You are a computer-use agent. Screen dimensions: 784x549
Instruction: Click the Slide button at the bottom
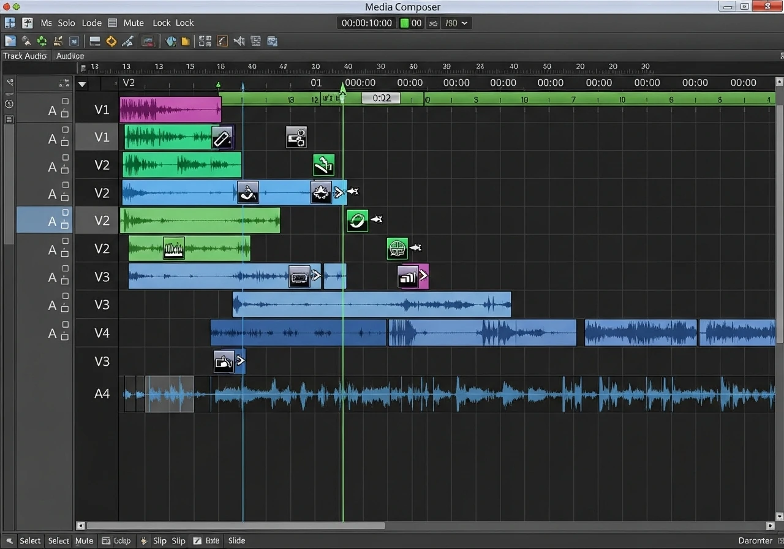[236, 541]
